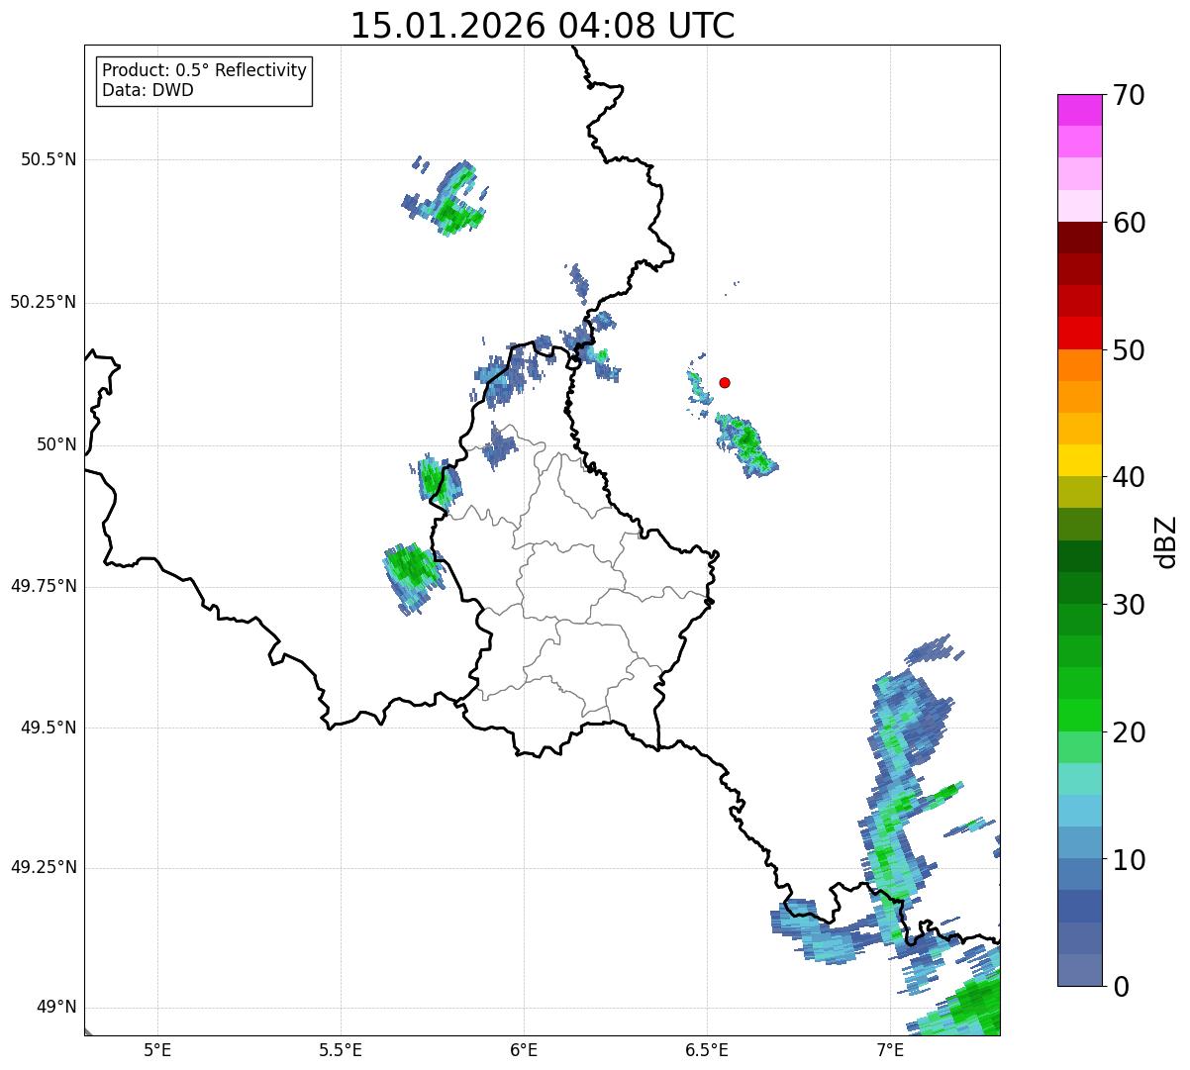The image size is (1190, 1070).
Task: Click longitude label 7°E
Action: [891, 1051]
